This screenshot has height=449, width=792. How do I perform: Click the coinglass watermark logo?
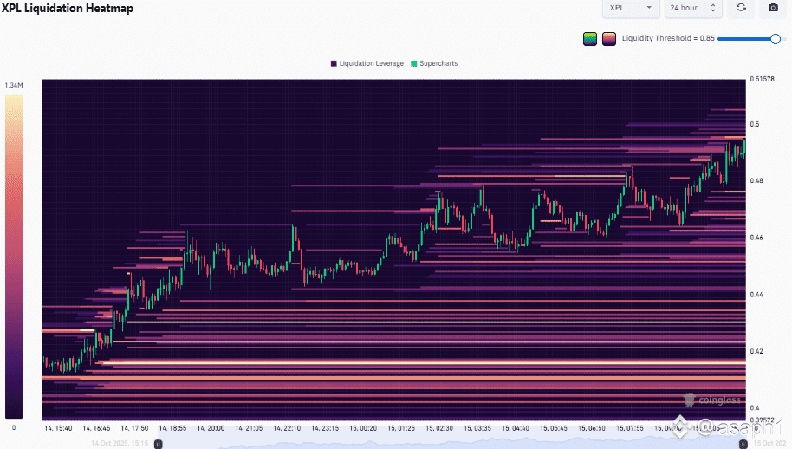(x=712, y=400)
